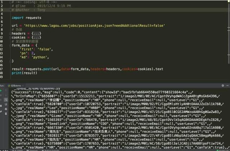
Task: Click 'requests' on the import line
Action: click(x=33, y=18)
